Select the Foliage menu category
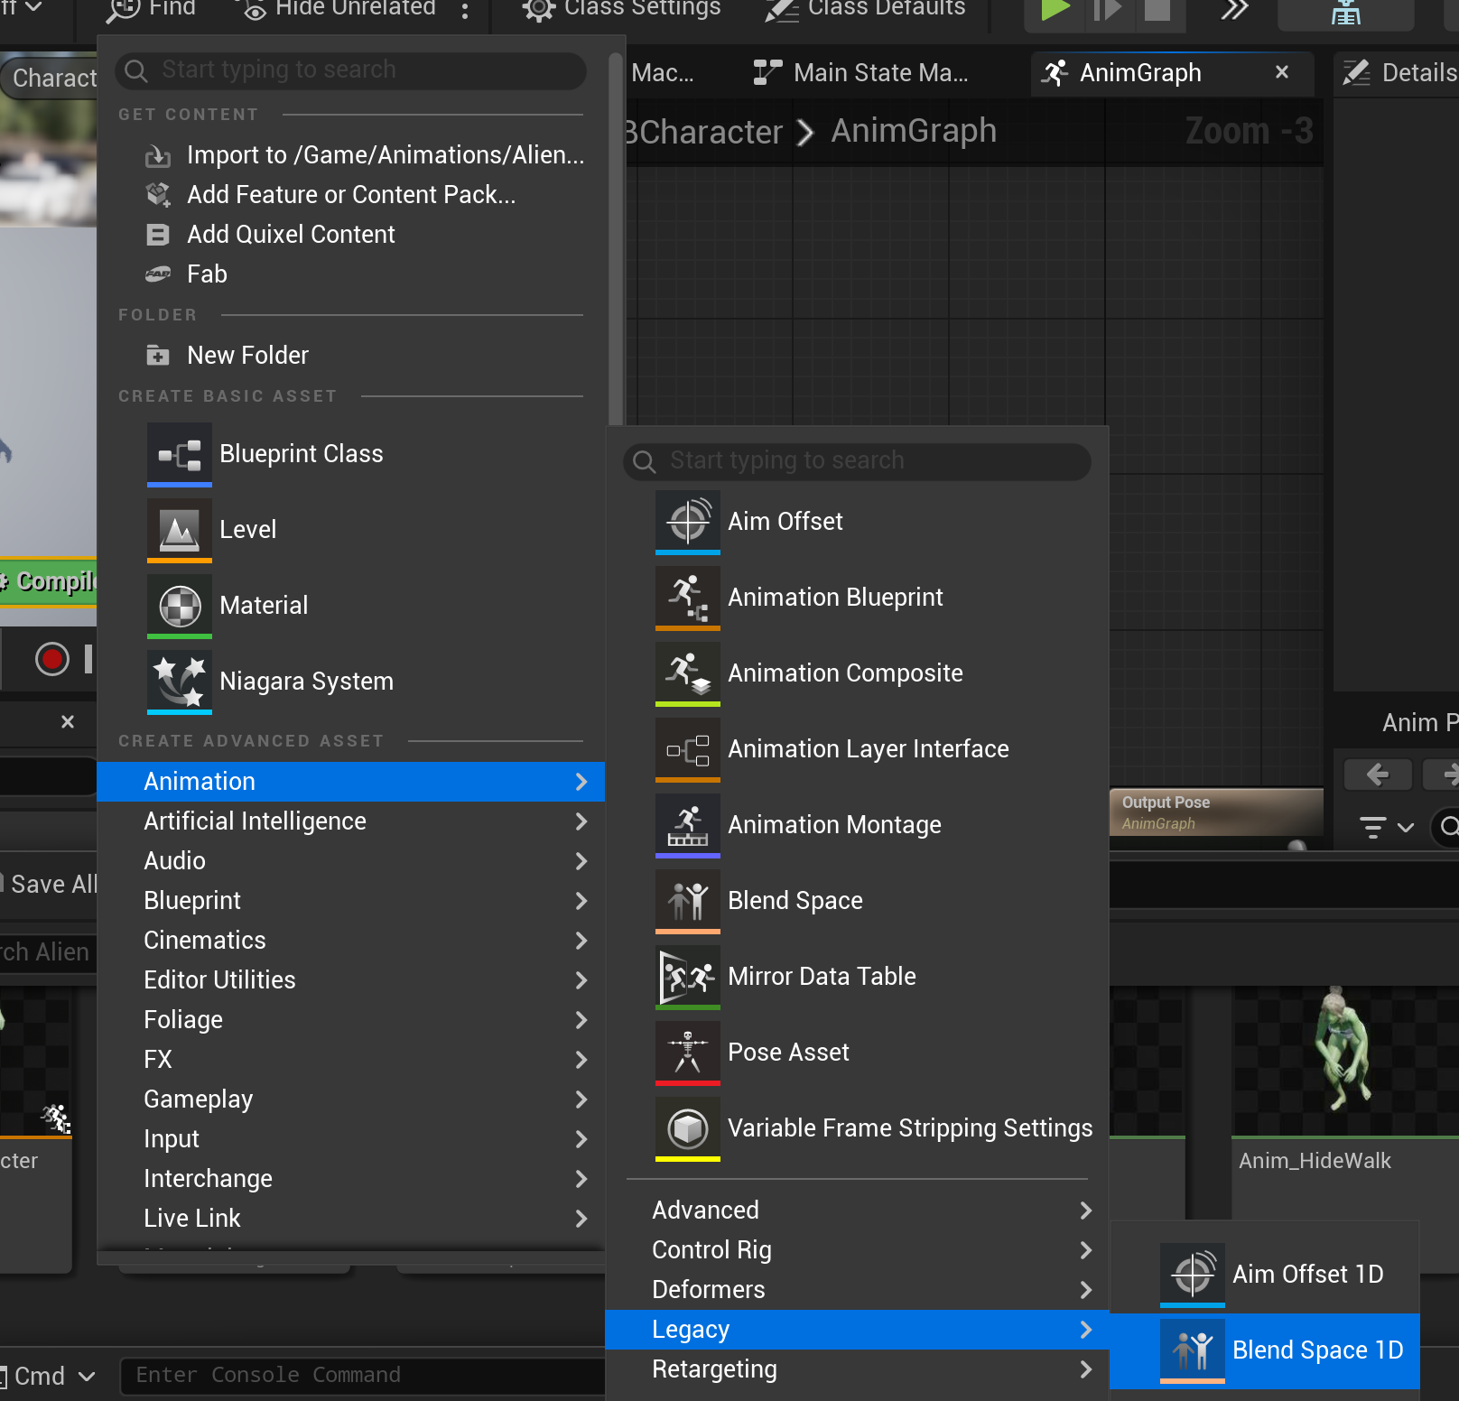Screen dimensions: 1459x1401 pos(350,1020)
